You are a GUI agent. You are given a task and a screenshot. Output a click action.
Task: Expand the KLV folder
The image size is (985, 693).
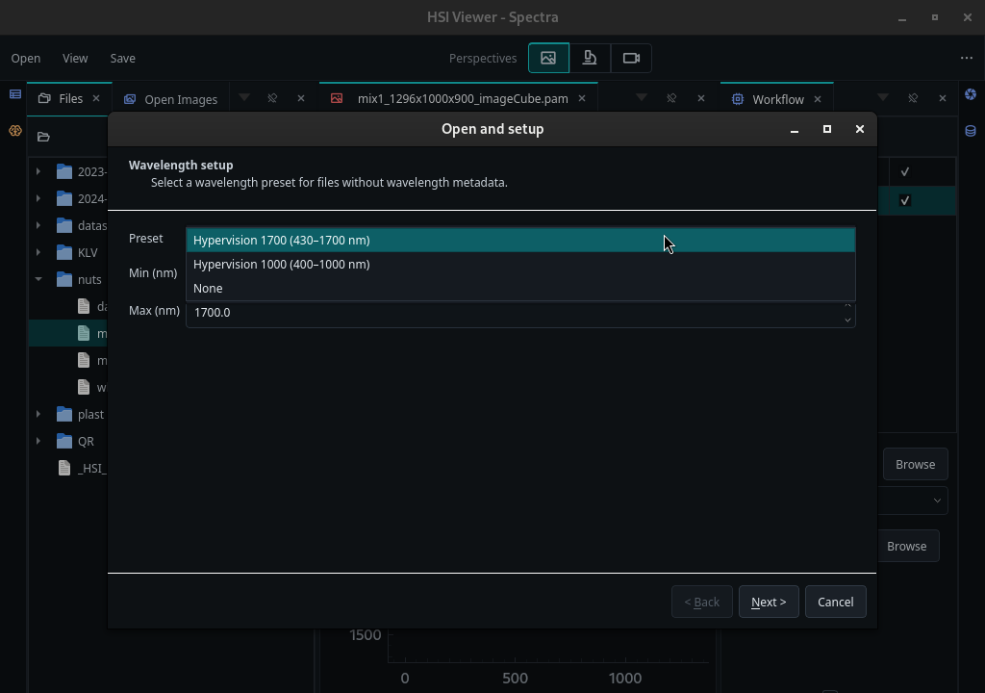[38, 252]
